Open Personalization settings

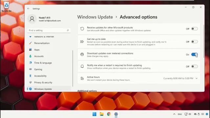coord(49,43)
